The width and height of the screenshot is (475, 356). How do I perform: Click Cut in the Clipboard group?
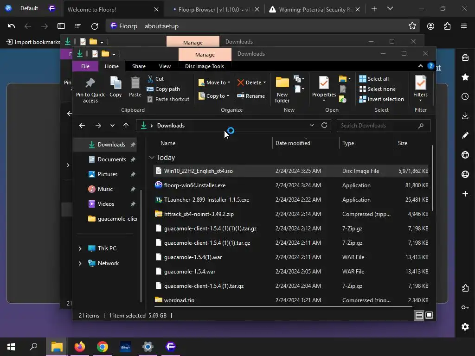point(156,79)
